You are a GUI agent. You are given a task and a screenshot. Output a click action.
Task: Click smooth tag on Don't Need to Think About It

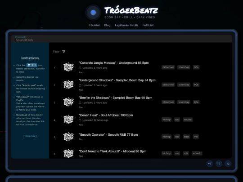click(x=197, y=153)
